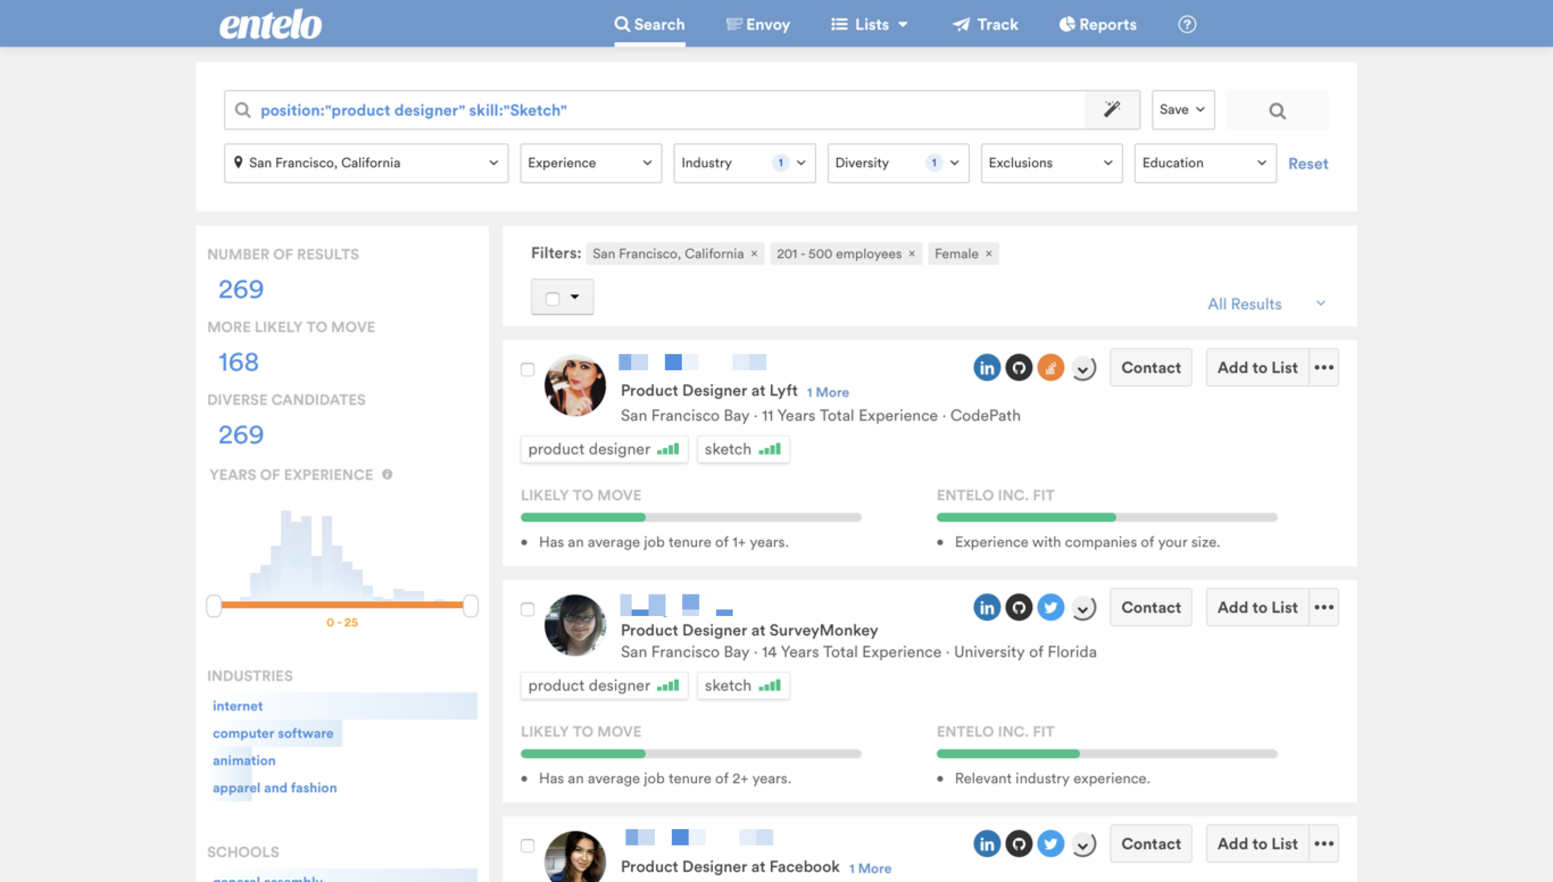This screenshot has height=882, width=1553.
Task: Open three-dots menu for Lyft candidate
Action: coord(1323,368)
